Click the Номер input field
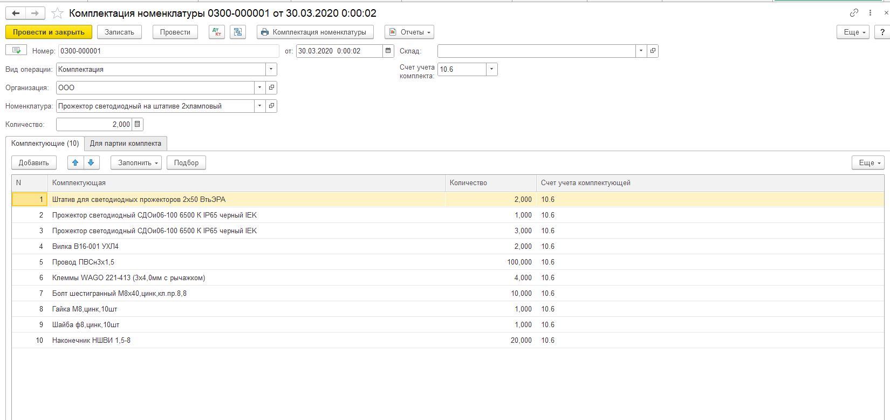The height and width of the screenshot is (420, 890). pos(168,51)
